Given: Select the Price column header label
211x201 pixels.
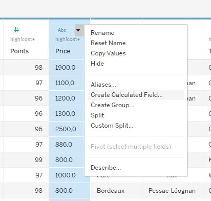Looking at the screenshot, I should pos(62,51).
